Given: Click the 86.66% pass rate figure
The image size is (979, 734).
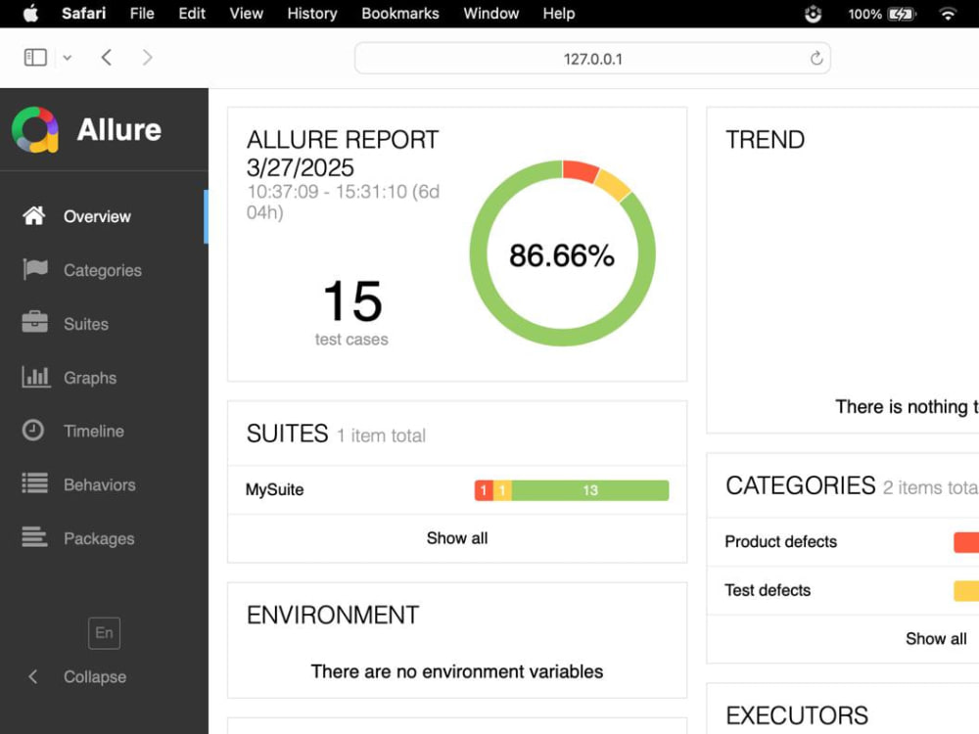Looking at the screenshot, I should coord(562,255).
